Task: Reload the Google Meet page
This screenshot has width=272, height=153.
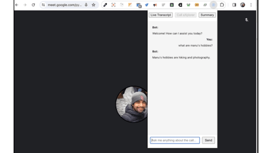Action: coord(33,5)
